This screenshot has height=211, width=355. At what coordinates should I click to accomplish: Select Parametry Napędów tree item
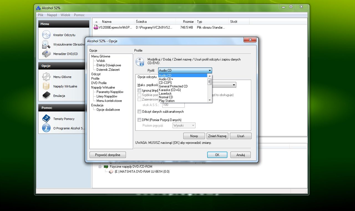coord(110,92)
